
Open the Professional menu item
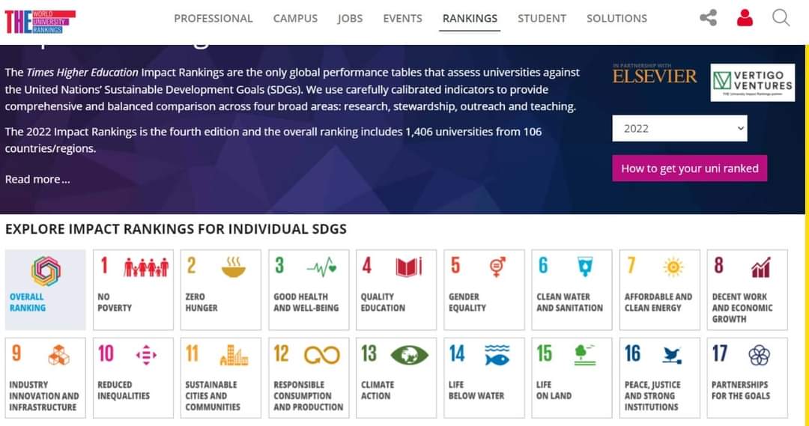click(x=213, y=19)
